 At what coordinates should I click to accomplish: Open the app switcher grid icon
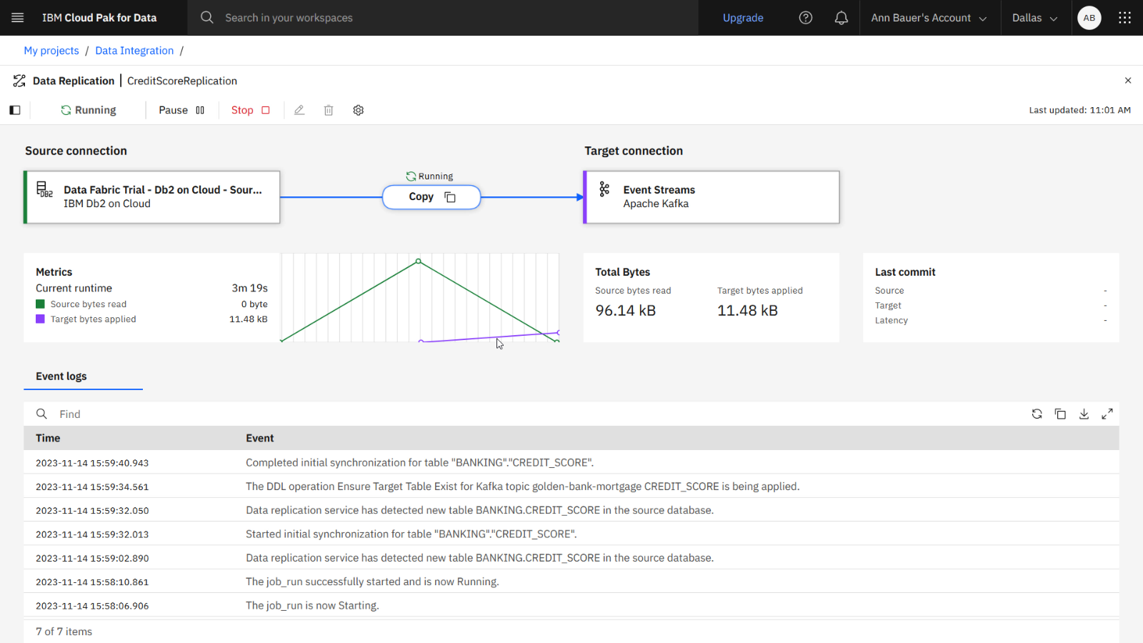[1125, 18]
